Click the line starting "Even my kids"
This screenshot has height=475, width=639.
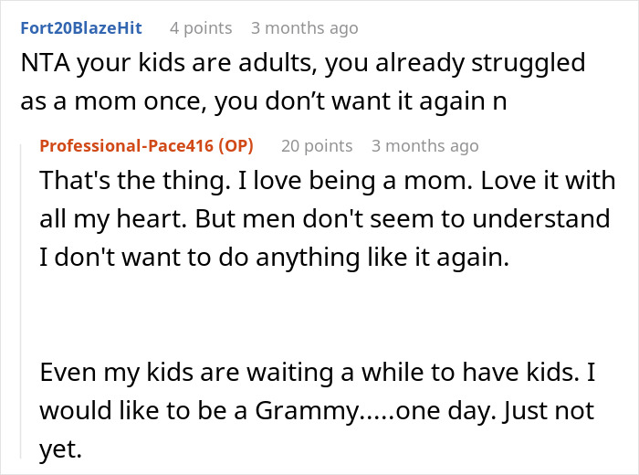point(314,373)
